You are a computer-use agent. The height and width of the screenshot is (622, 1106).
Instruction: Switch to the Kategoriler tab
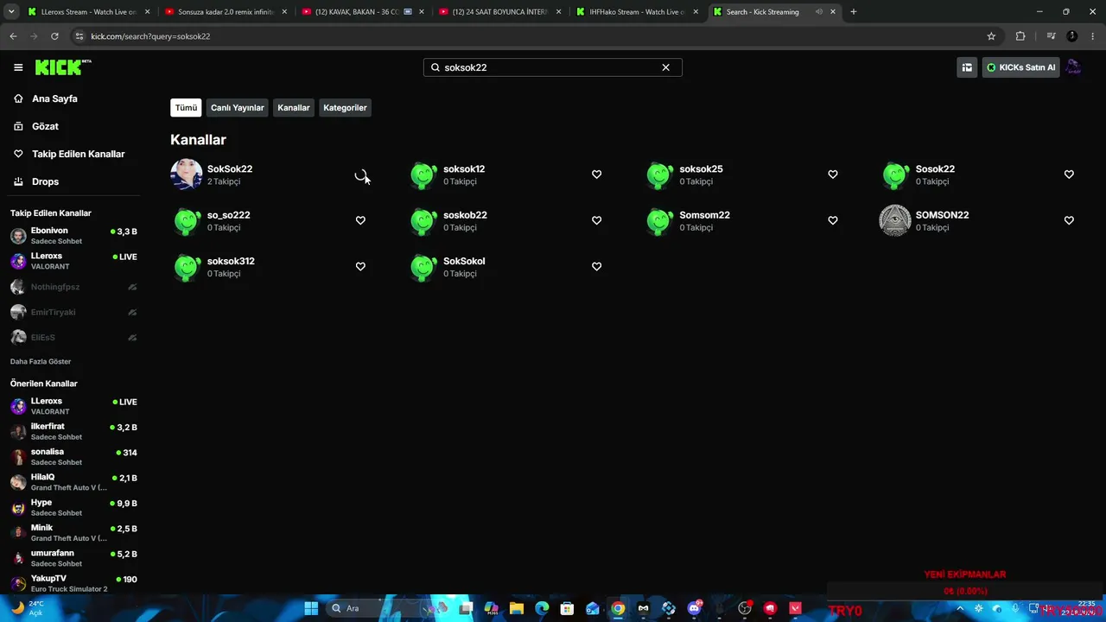tap(346, 108)
